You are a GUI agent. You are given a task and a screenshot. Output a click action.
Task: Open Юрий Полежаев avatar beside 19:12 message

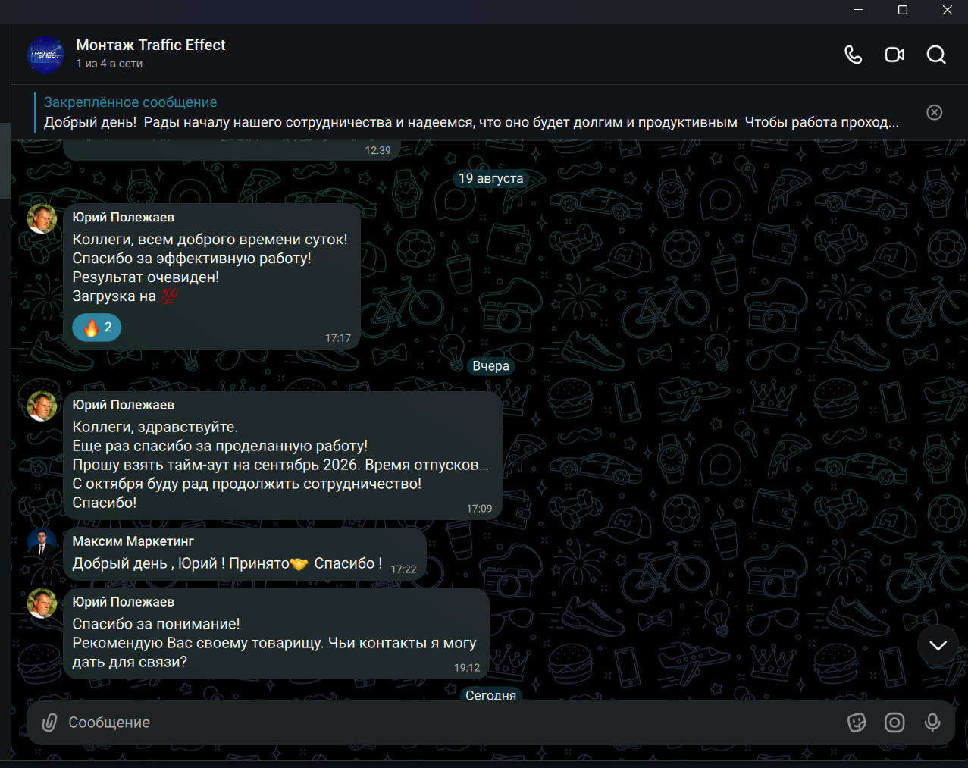[x=42, y=603]
